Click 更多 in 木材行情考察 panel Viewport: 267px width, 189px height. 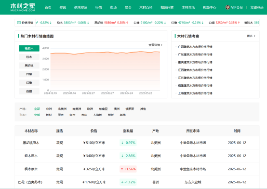coord(251,36)
